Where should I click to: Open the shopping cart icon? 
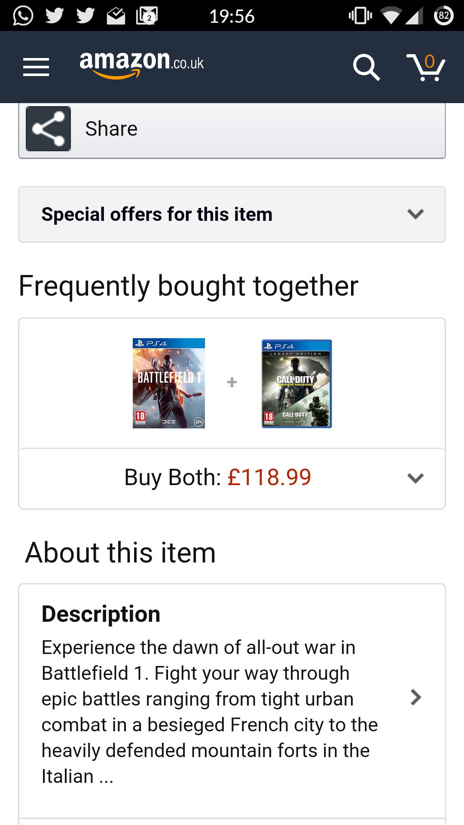[x=426, y=67]
